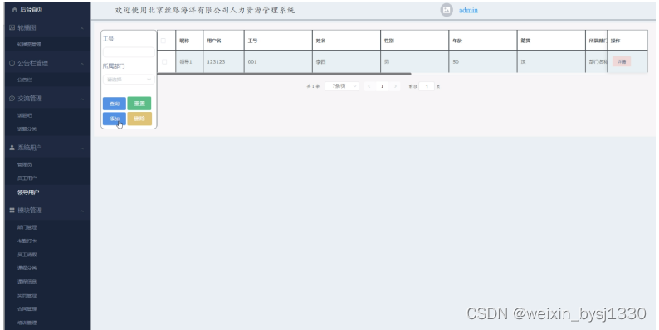Go to next page arrow

point(395,86)
